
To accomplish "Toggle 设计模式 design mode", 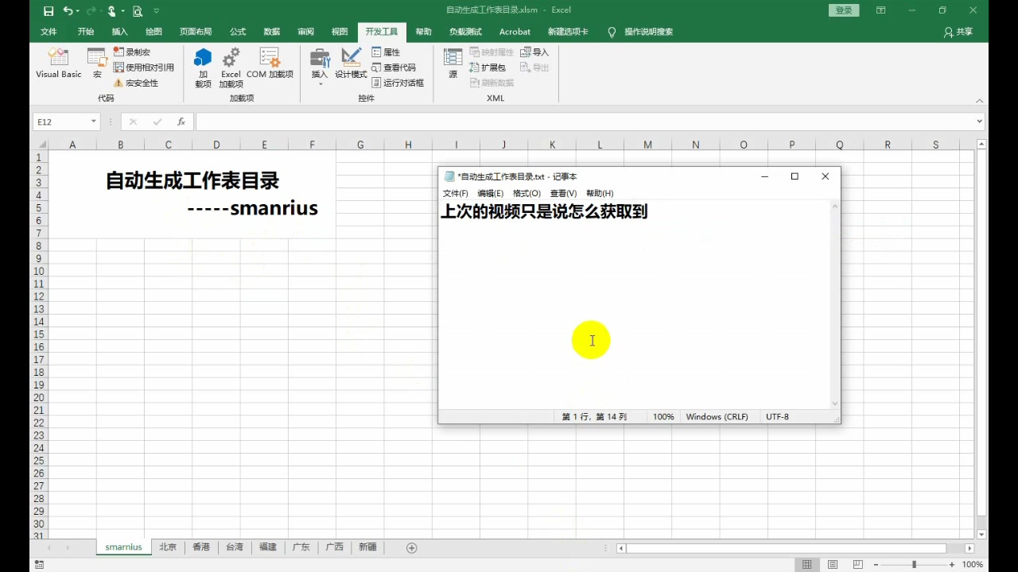I will 351,64.
